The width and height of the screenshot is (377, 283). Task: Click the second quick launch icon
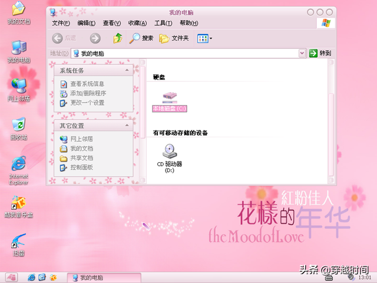click(x=42, y=278)
